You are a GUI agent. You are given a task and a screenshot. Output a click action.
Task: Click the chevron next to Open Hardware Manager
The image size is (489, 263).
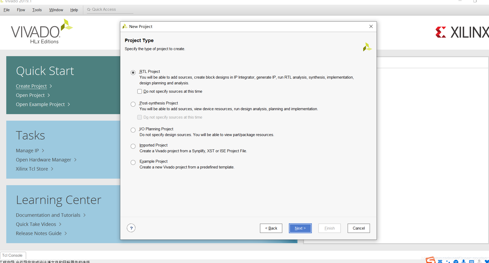tap(75, 160)
